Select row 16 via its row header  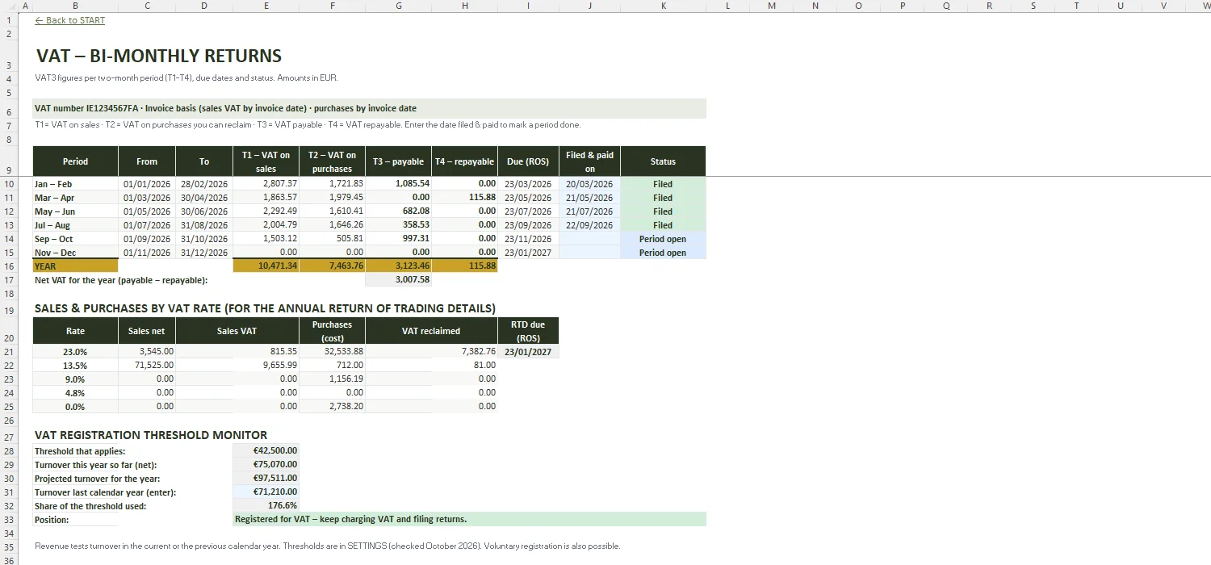coord(9,266)
